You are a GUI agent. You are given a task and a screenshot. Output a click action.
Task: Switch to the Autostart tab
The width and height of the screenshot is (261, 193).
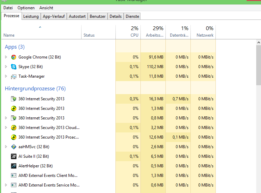pyautogui.click(x=77, y=16)
